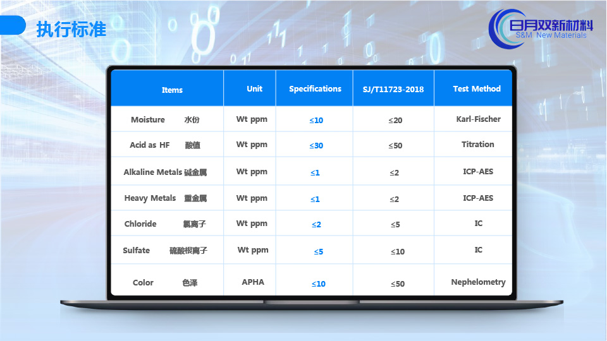Click the Nephelometry test method
607x341 pixels.
478,282
